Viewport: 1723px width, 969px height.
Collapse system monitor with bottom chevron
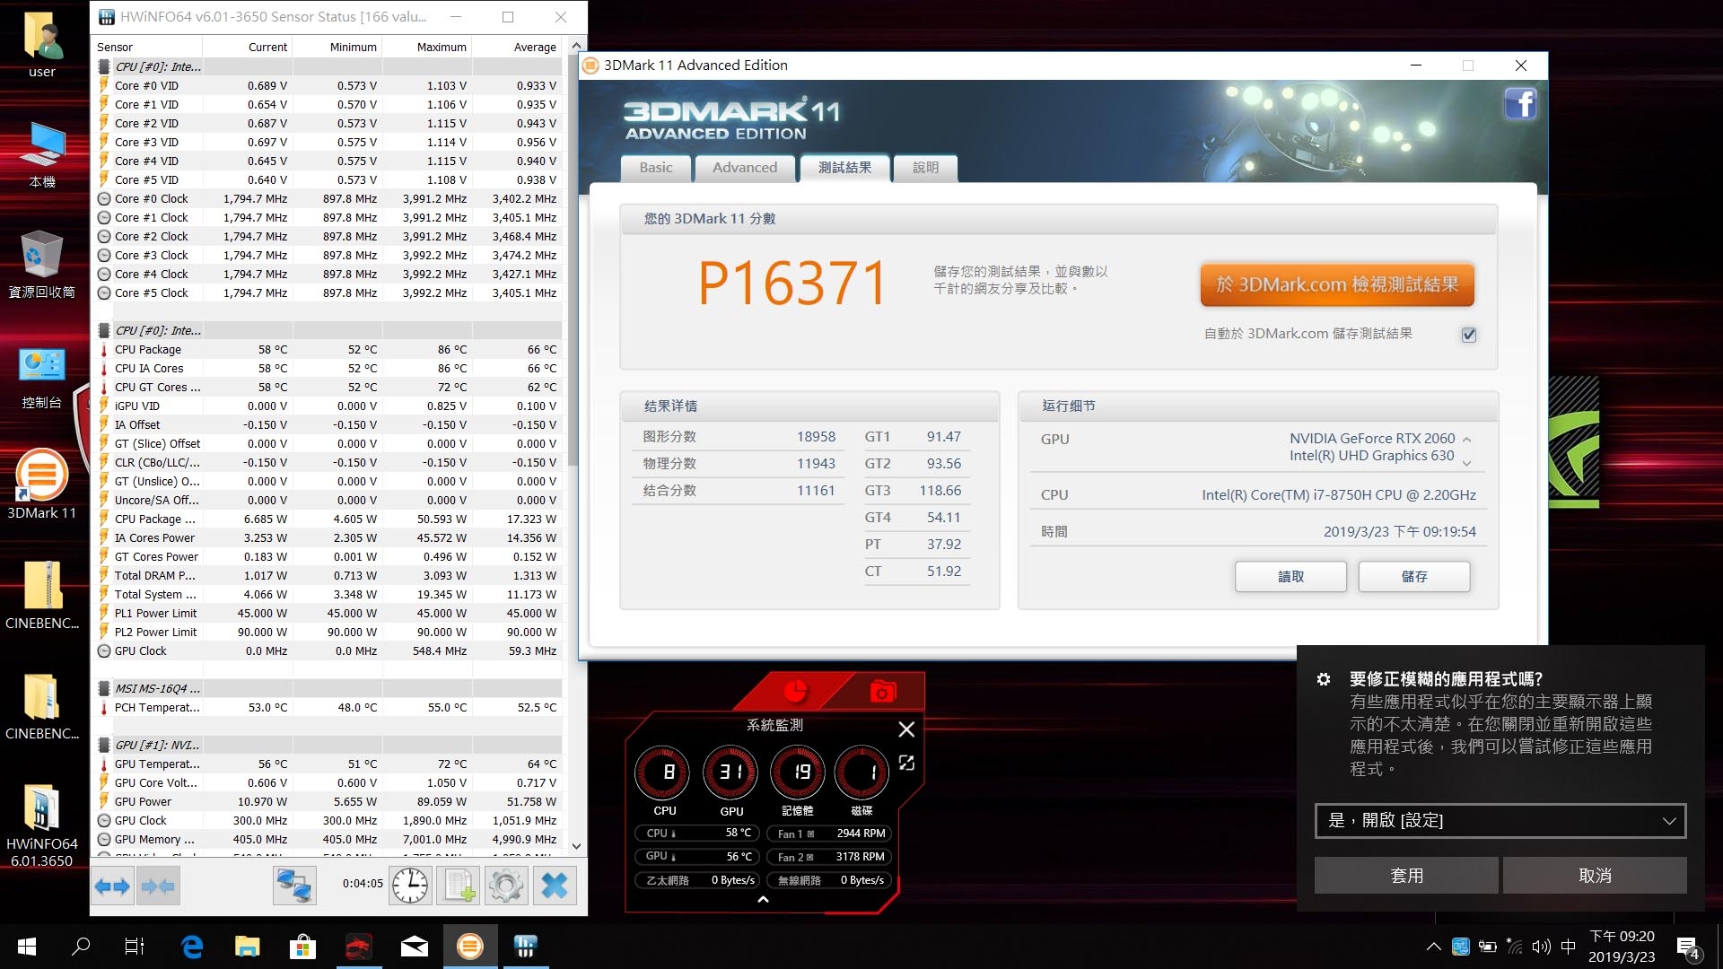click(763, 899)
